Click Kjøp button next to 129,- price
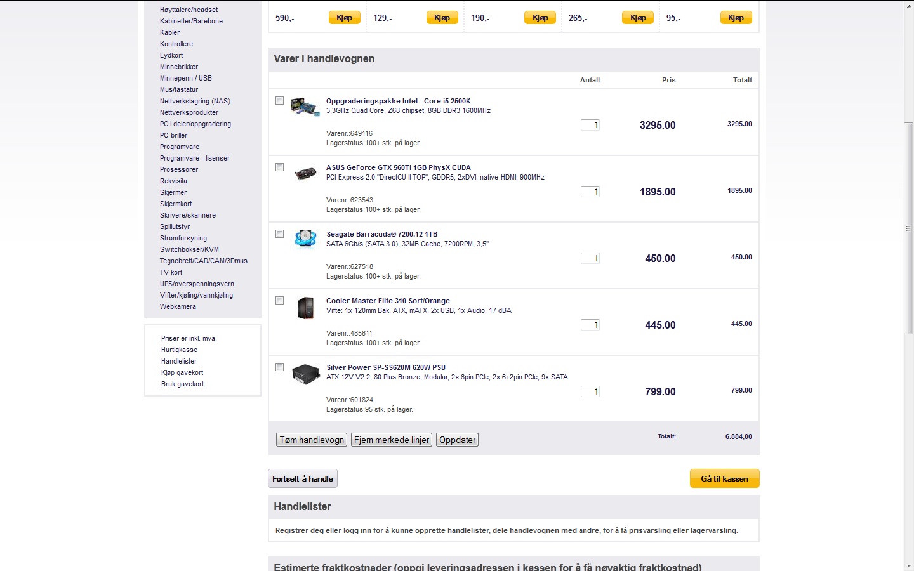 coord(442,18)
